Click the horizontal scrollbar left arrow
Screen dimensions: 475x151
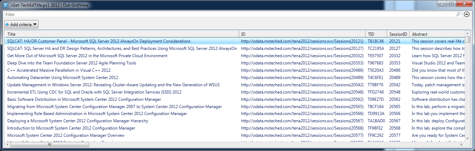(8, 144)
